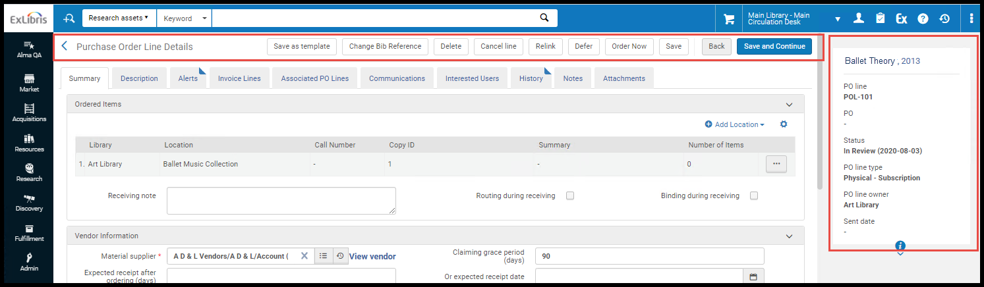Open Ballet Theory title link
This screenshot has height=287, width=984.
(869, 61)
